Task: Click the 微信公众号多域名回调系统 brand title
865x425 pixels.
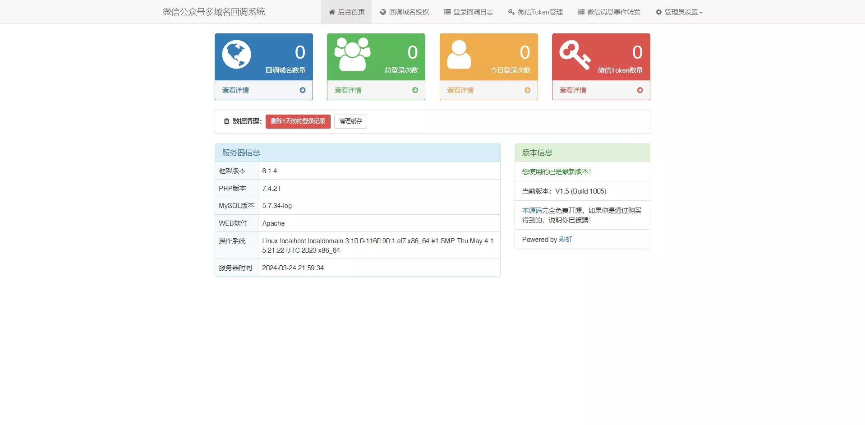Action: (214, 12)
